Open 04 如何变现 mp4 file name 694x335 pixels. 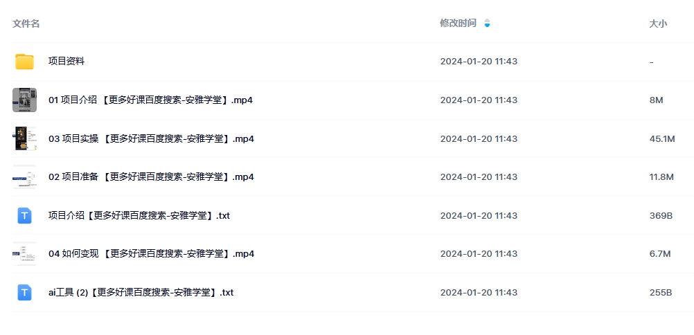tap(152, 254)
